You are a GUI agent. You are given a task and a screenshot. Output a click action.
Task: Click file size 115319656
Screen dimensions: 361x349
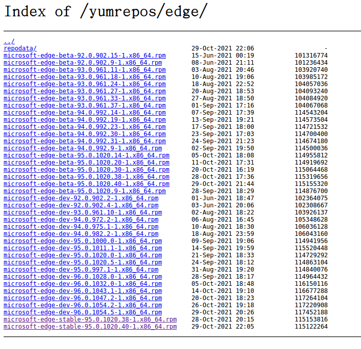pos(311,177)
